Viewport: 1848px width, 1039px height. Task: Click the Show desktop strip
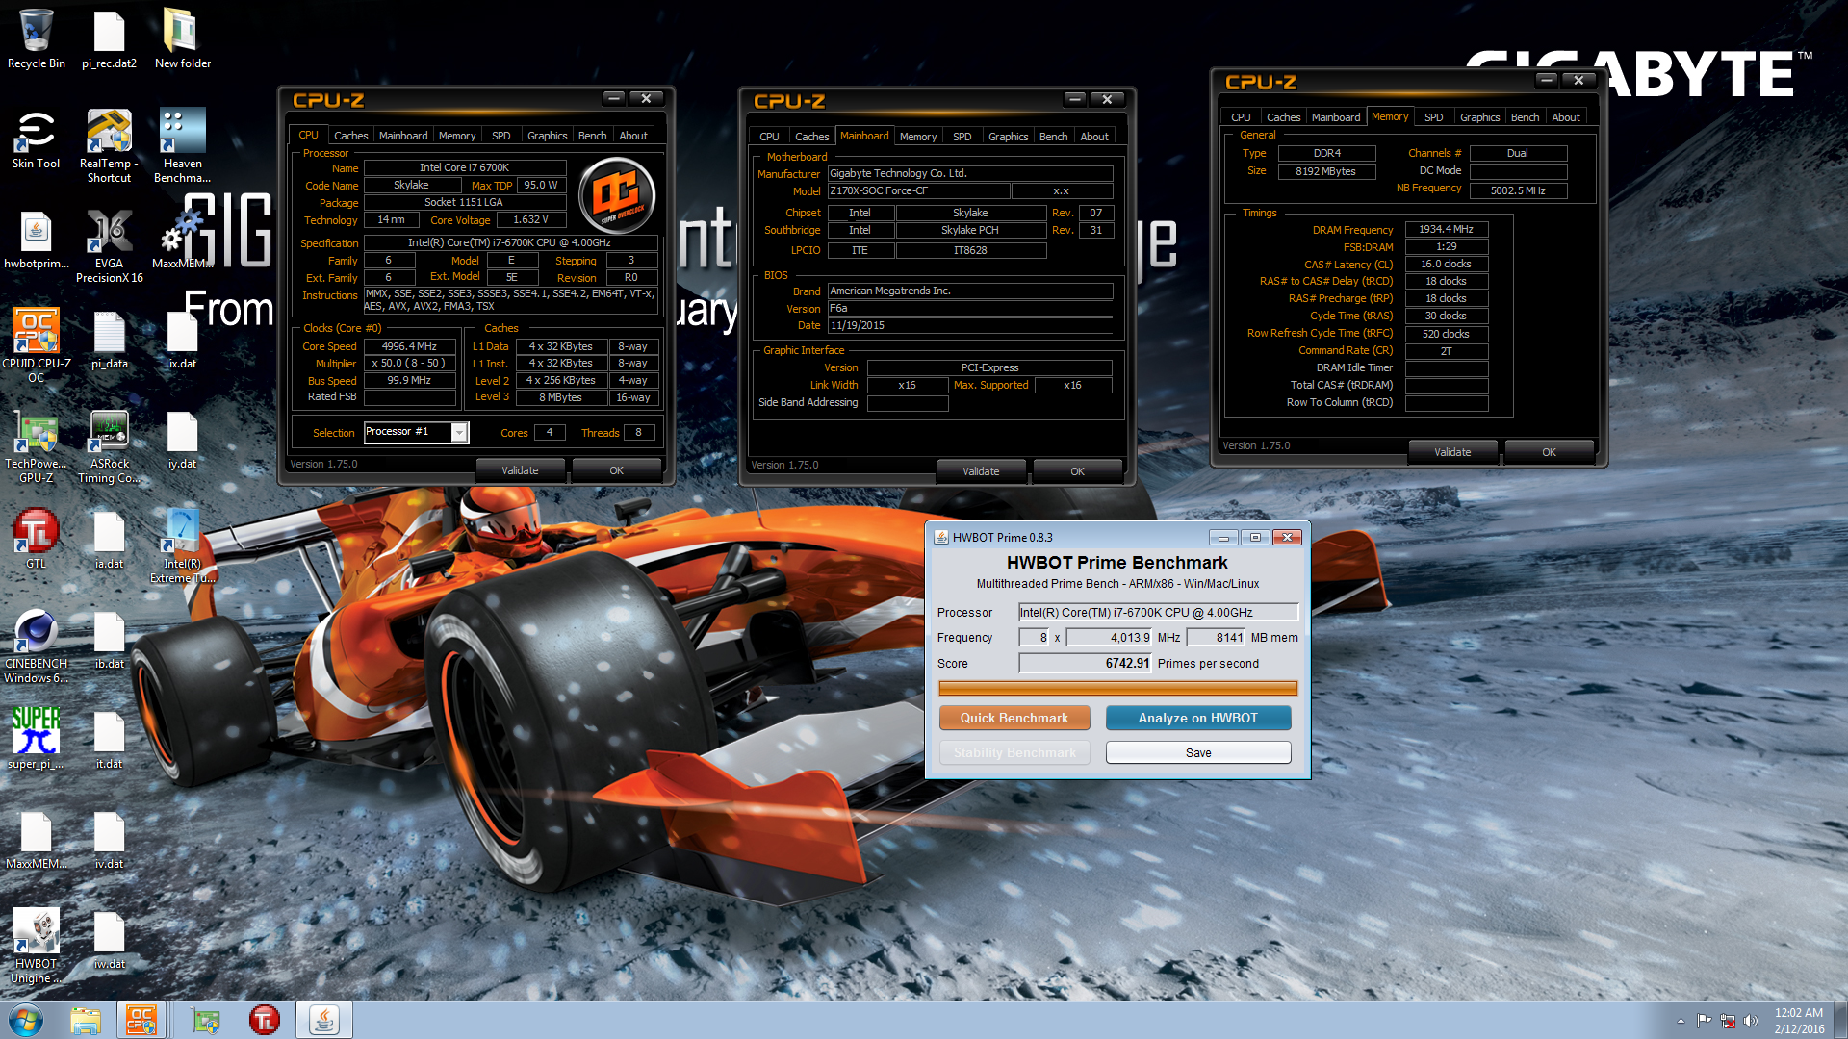coord(1840,1020)
